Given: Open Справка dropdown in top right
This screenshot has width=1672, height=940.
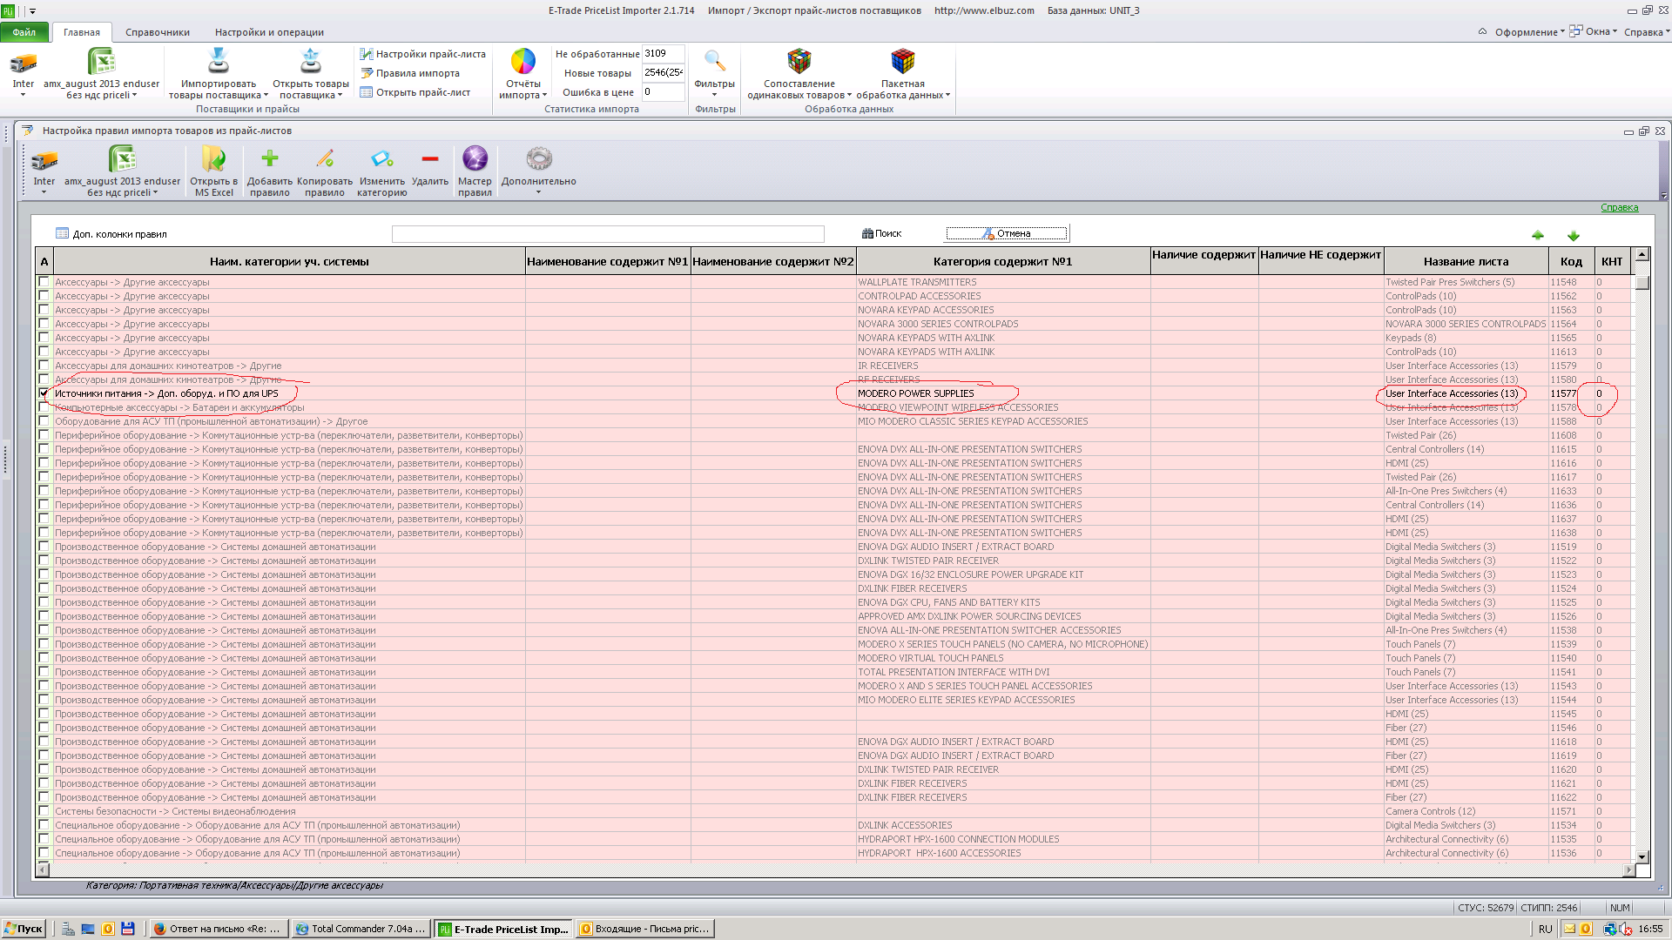Looking at the screenshot, I should click(x=1647, y=32).
